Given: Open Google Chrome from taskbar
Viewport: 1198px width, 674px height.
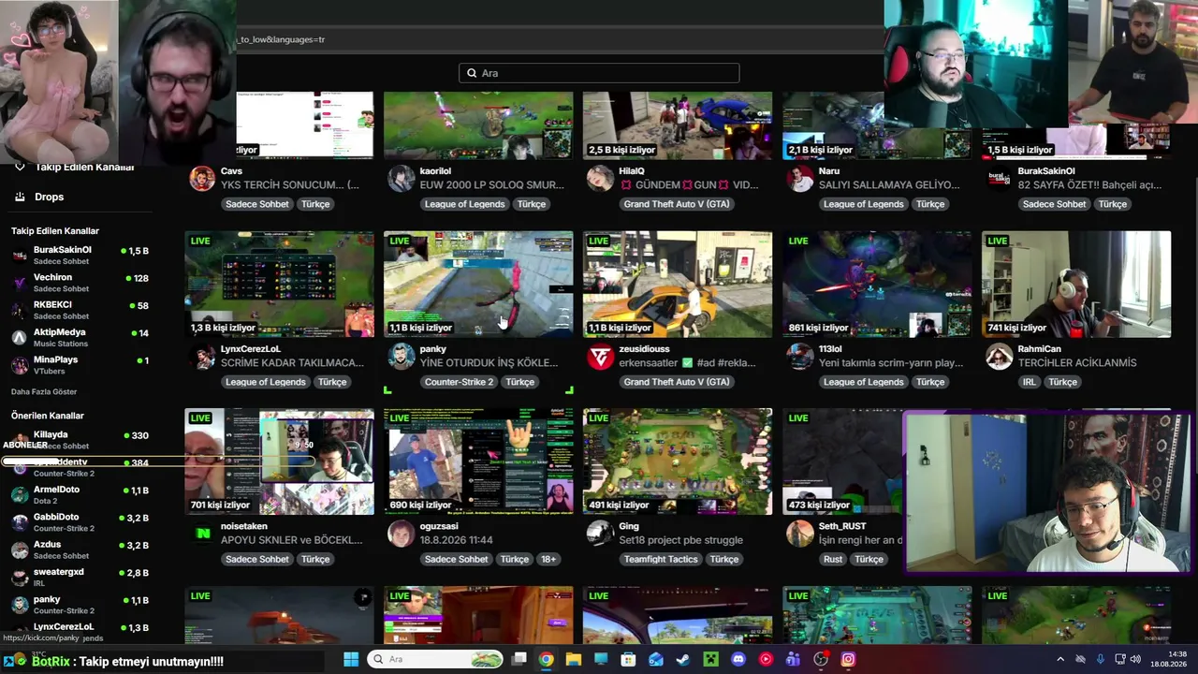Looking at the screenshot, I should pyautogui.click(x=546, y=659).
